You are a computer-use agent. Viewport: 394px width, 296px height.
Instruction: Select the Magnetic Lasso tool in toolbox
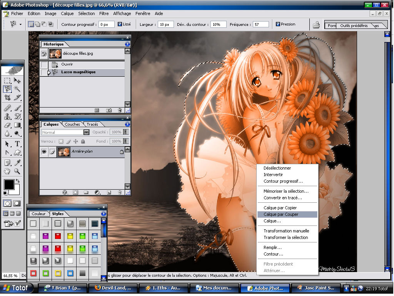(x=7, y=89)
